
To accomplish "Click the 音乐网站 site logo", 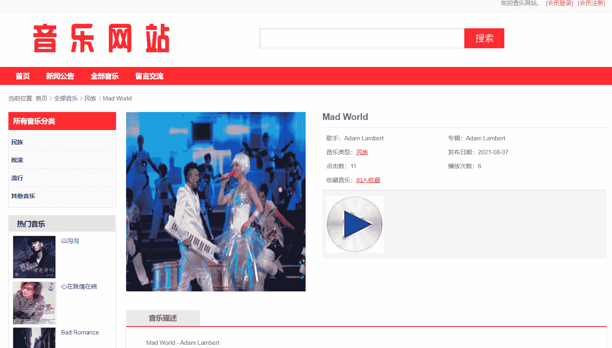I will 102,38.
